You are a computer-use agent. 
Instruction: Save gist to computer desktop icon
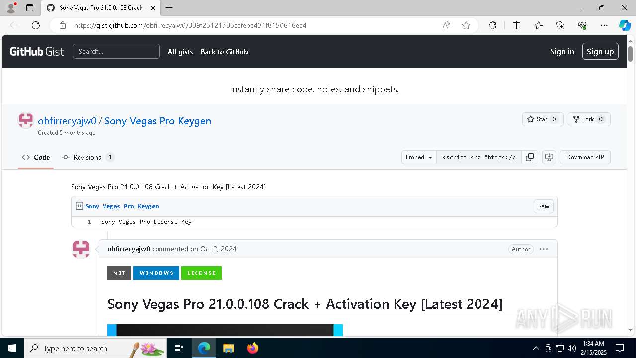549,157
